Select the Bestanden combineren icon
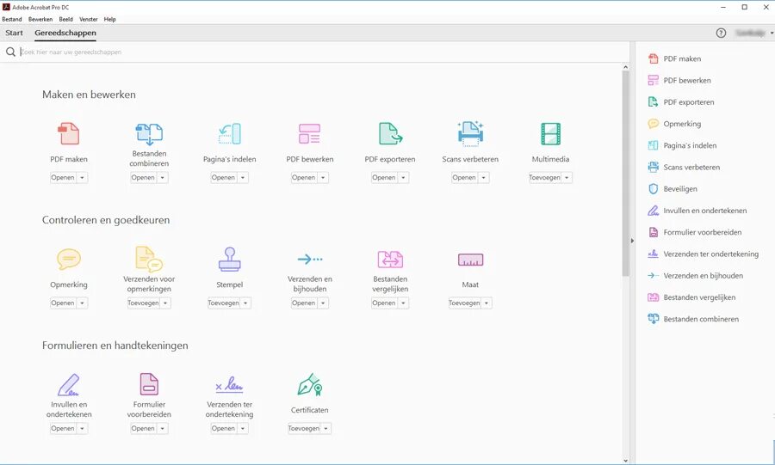The width and height of the screenshot is (775, 465). (x=149, y=133)
